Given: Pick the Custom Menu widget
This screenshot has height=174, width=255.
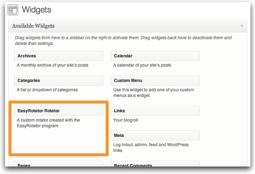Looking at the screenshot, I should click(x=155, y=81).
